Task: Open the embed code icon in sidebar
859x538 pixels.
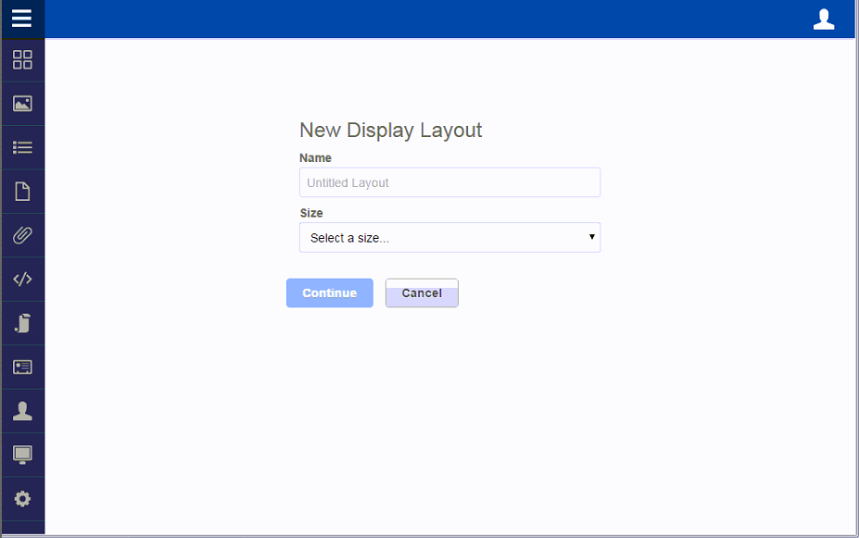Action: tap(22, 279)
